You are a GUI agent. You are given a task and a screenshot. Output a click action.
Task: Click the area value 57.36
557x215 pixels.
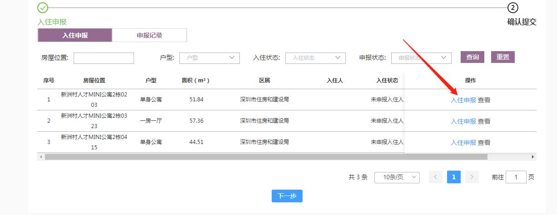click(x=196, y=121)
